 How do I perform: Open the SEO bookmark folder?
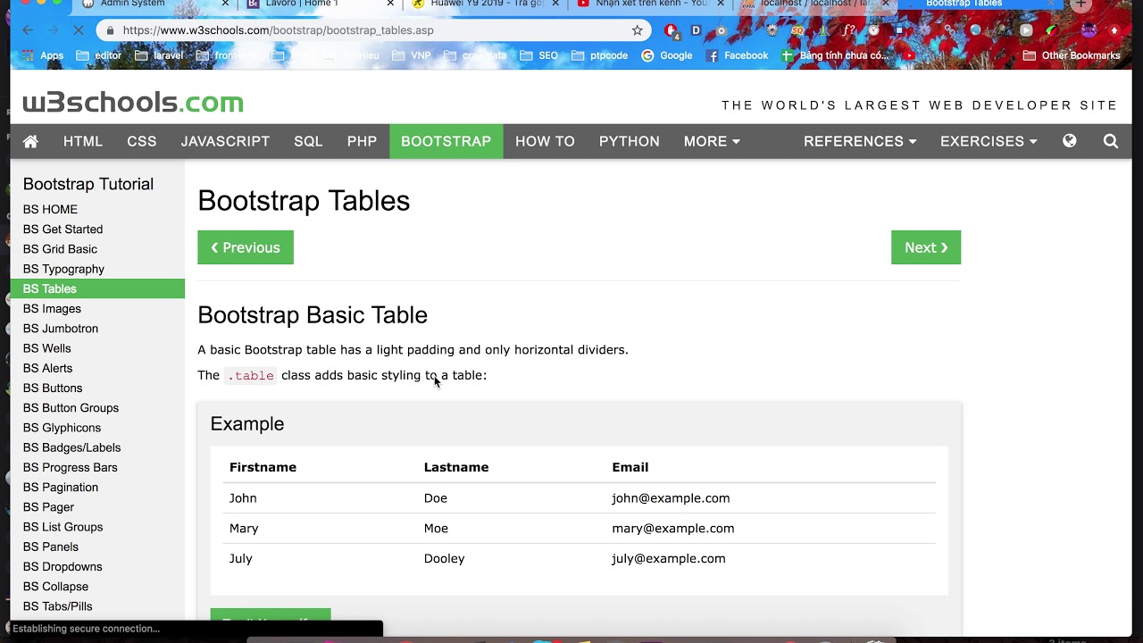pyautogui.click(x=539, y=55)
